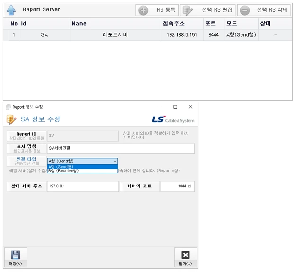Click the A형(Send형) mode cell in the table
Image resolution: width=296 pixels, height=272 pixels.
(241, 35)
